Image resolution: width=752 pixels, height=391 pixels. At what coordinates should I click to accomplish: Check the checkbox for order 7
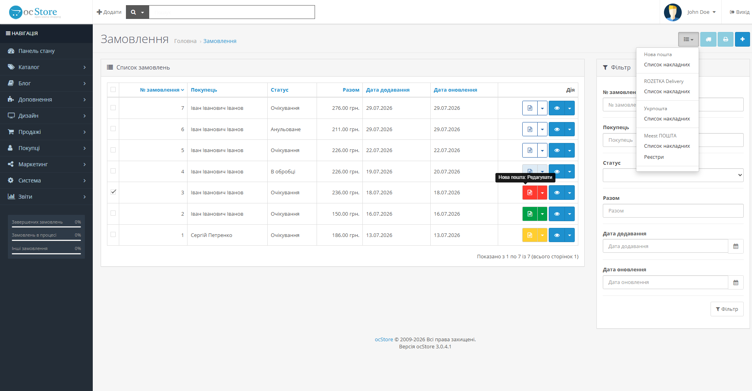point(113,108)
